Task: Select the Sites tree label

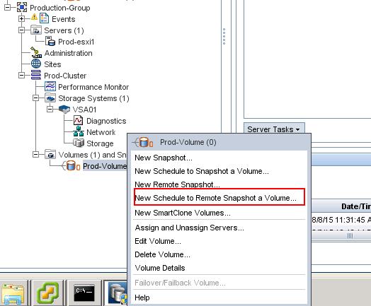Action: (52, 64)
